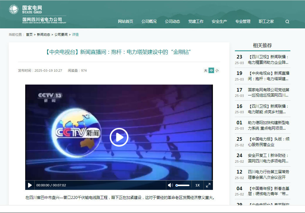The width and height of the screenshot is (305, 213).
Task: Click the small play icon in video controls
Action: click(30, 185)
